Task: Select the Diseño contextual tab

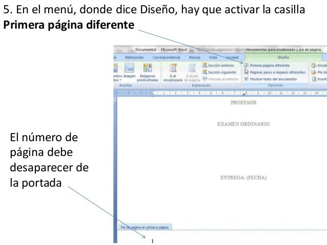Action: click(x=283, y=57)
